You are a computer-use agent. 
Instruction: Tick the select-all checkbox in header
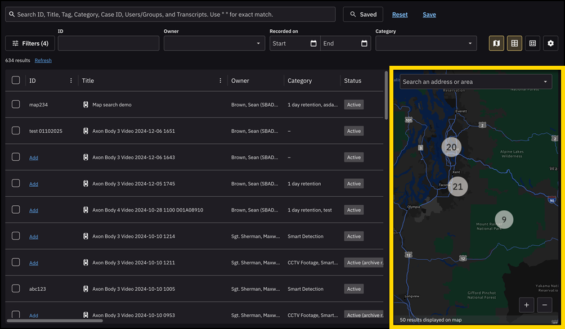[x=16, y=80]
